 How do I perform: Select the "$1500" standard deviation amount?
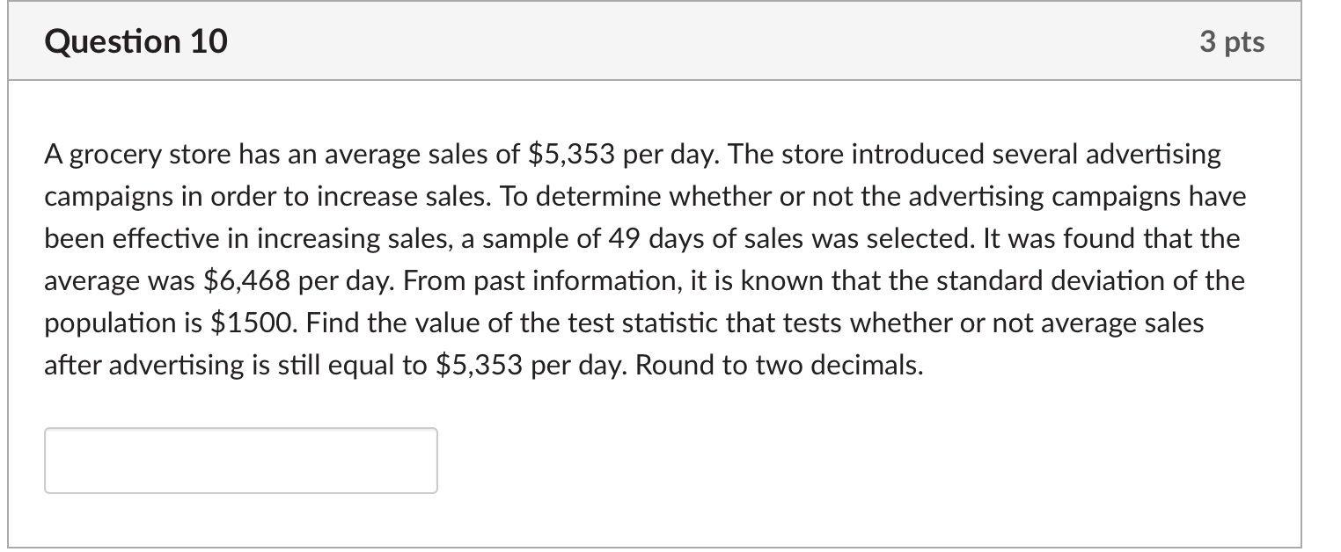[x=254, y=323]
